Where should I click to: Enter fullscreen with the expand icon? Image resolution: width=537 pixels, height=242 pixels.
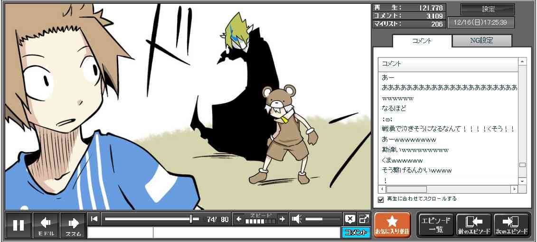(x=364, y=219)
